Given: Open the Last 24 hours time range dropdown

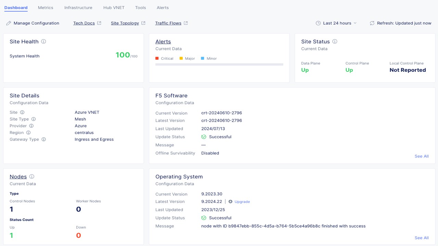Looking at the screenshot, I should point(336,23).
